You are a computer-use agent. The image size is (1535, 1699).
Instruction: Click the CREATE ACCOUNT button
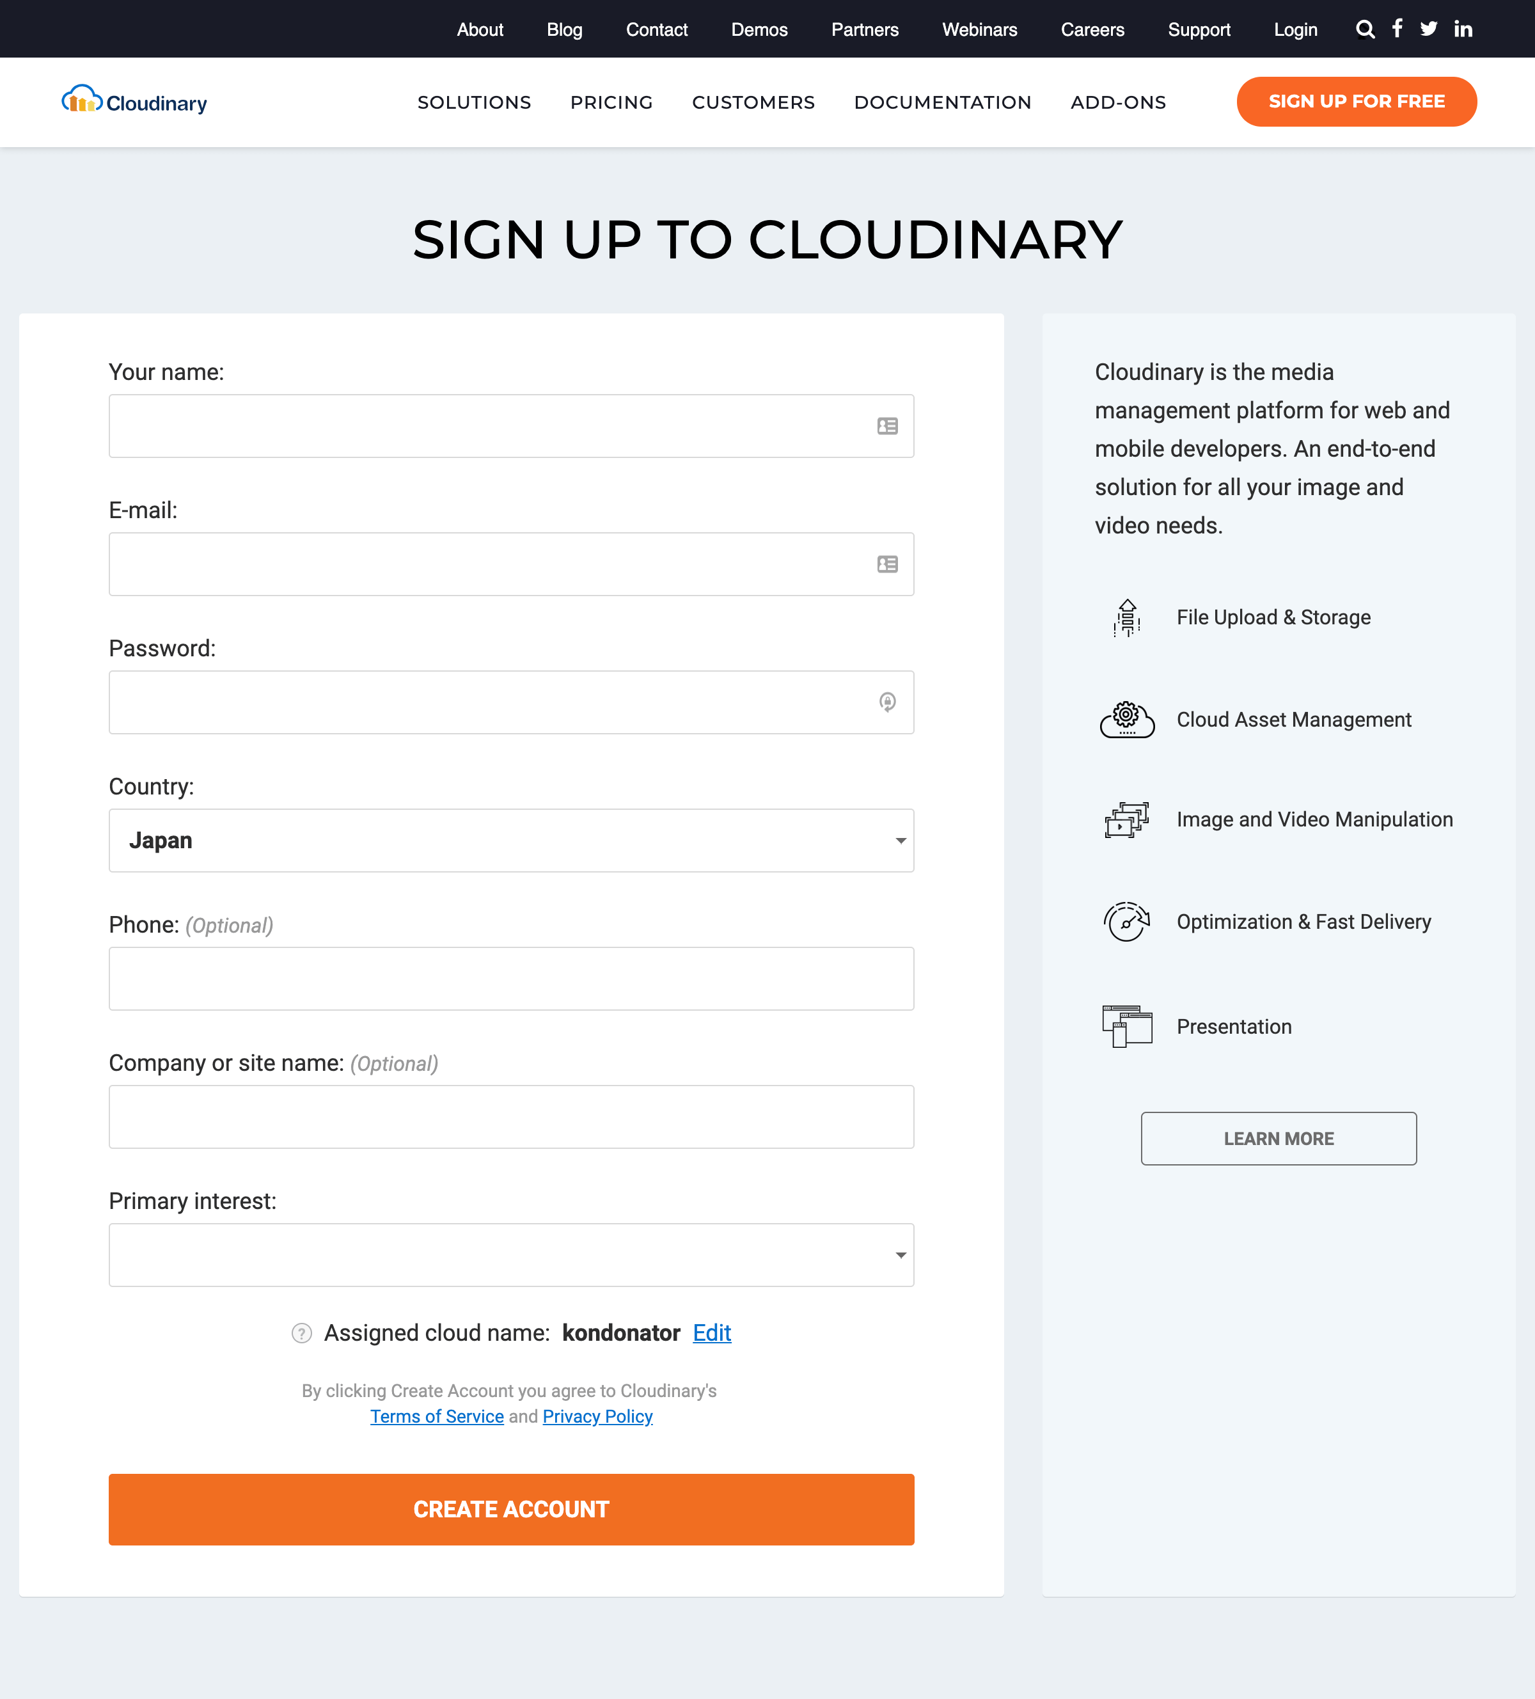[x=512, y=1510]
